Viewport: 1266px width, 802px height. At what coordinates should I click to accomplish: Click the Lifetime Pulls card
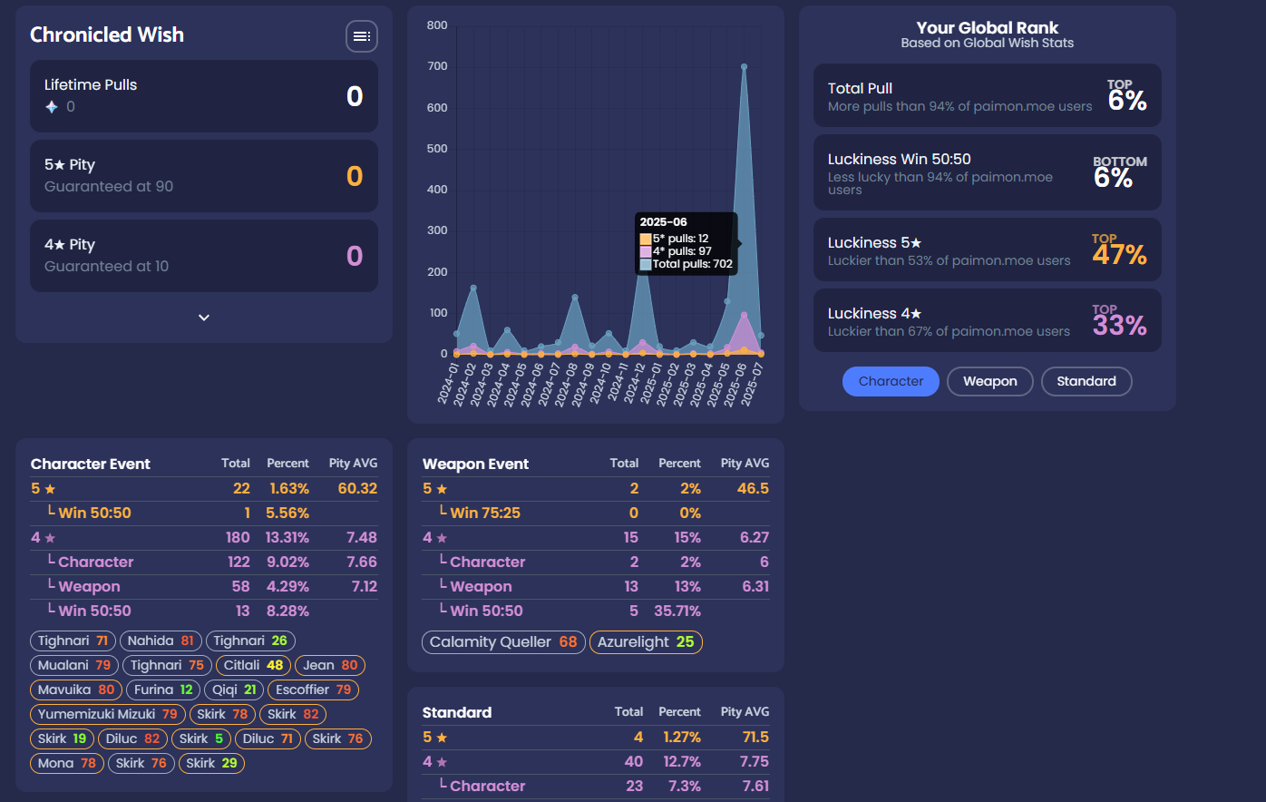[x=204, y=96]
